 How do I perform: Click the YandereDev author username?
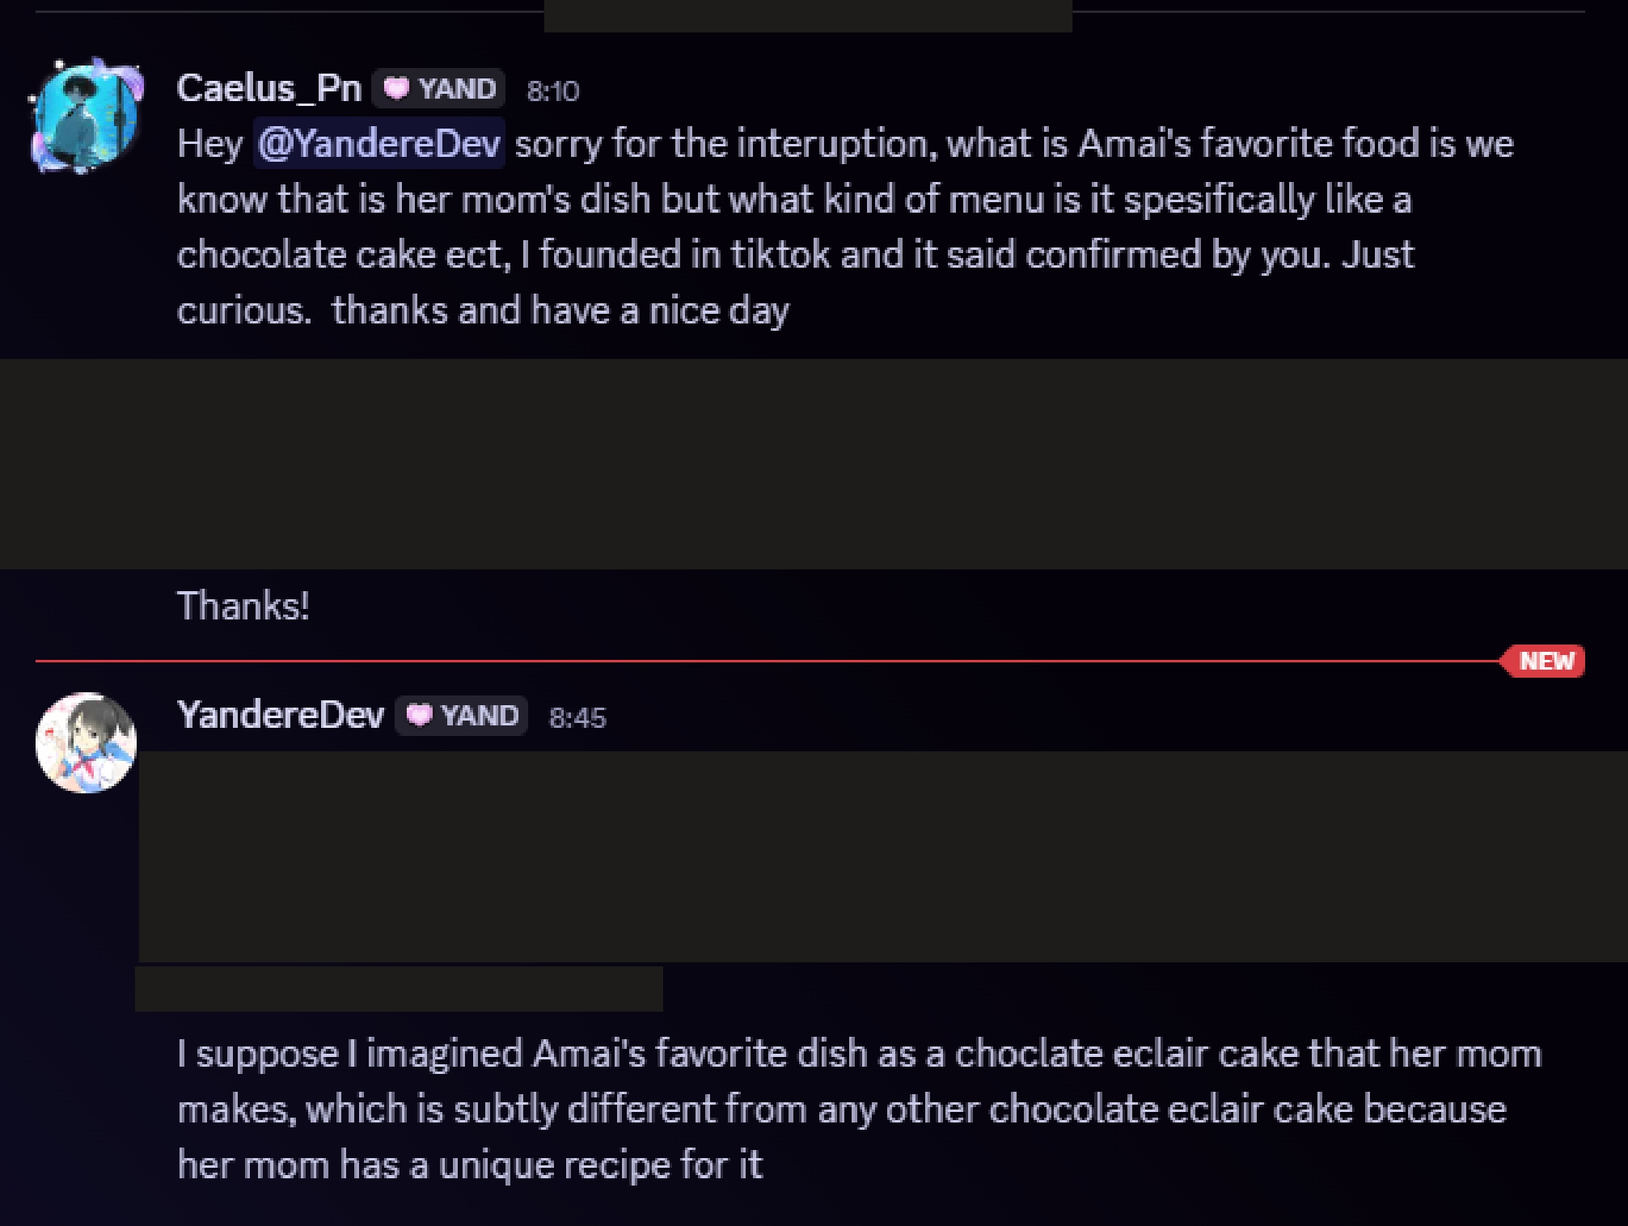point(281,715)
